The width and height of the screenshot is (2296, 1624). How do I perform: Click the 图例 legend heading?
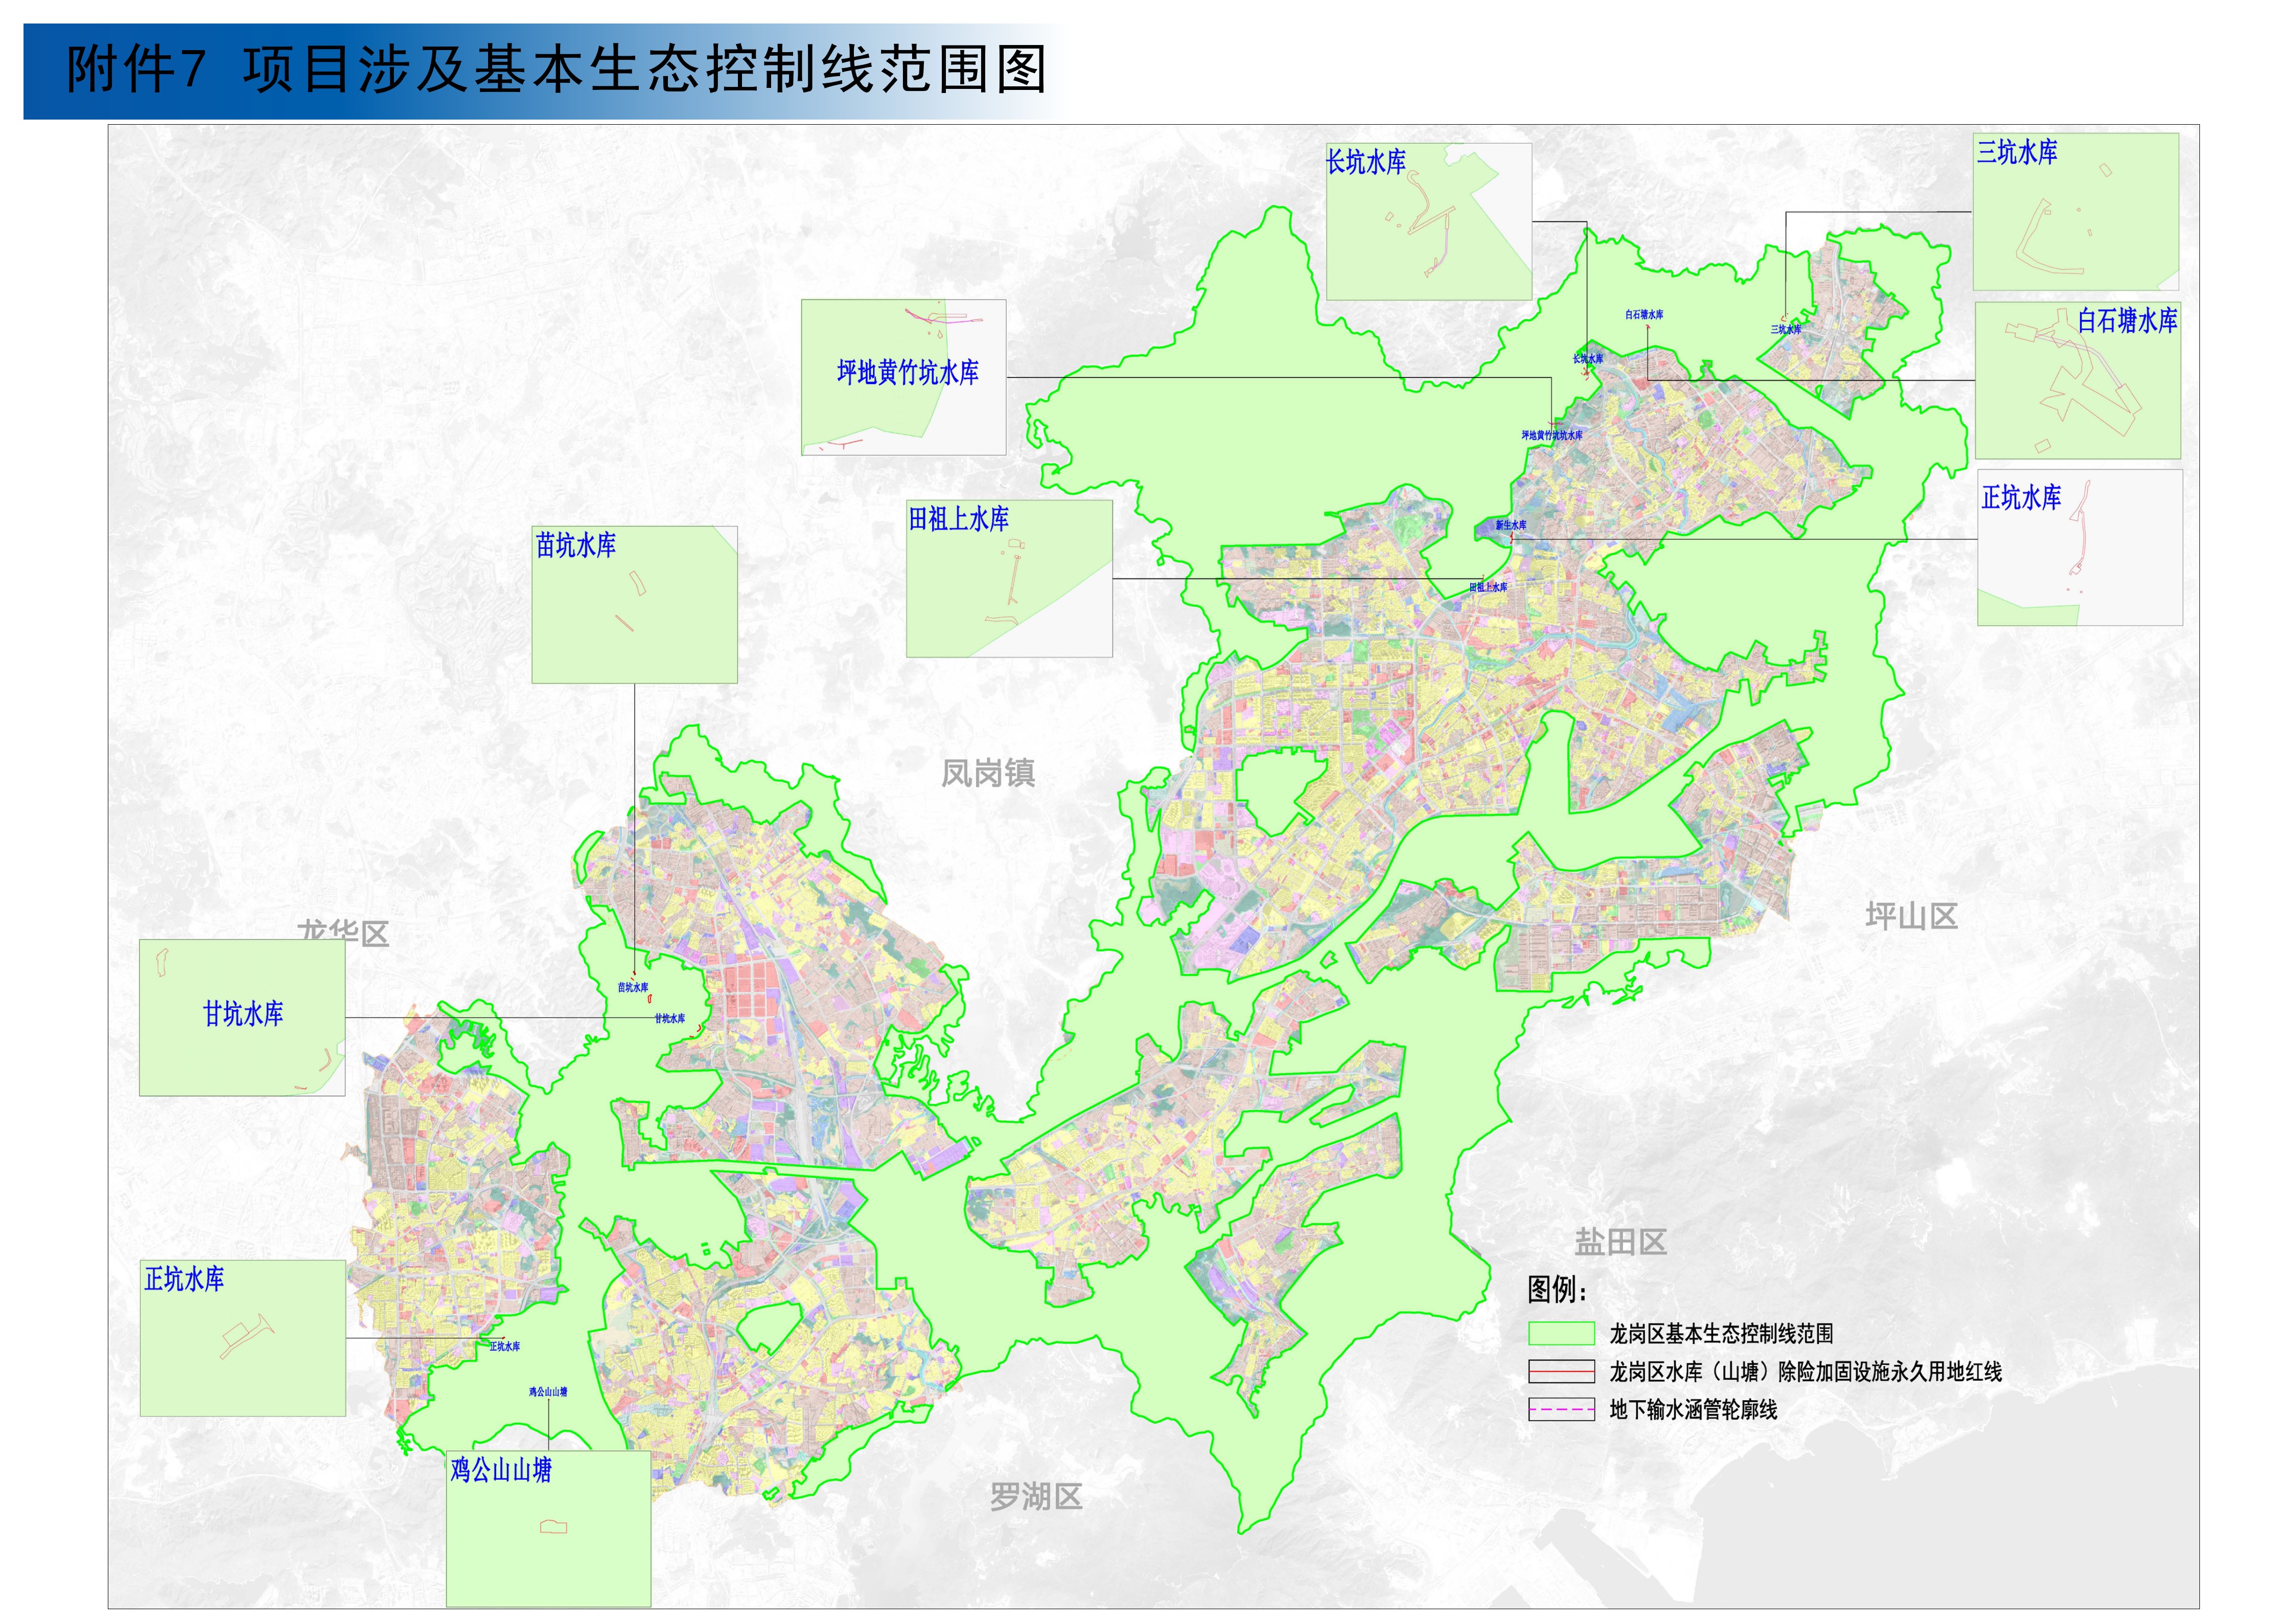coord(1556,1290)
